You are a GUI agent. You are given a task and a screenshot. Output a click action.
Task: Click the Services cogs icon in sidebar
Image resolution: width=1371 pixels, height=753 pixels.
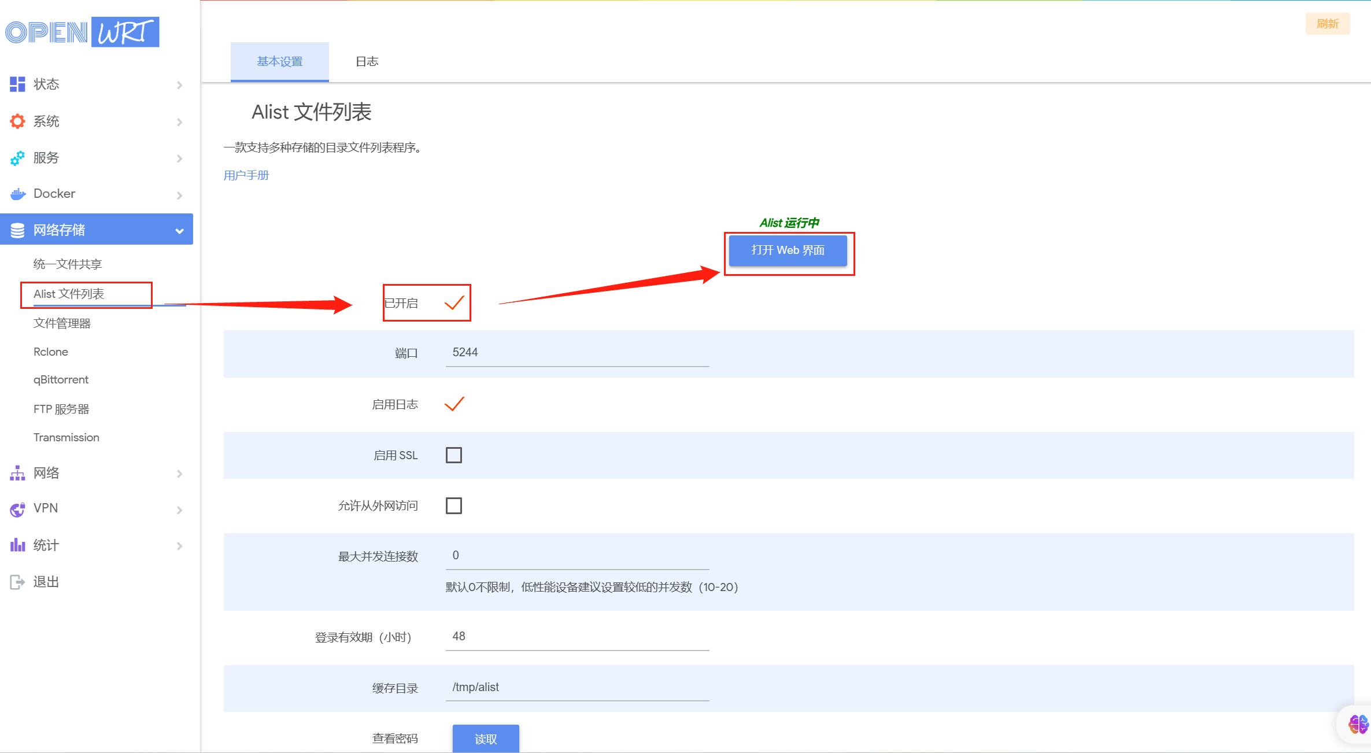click(x=17, y=158)
